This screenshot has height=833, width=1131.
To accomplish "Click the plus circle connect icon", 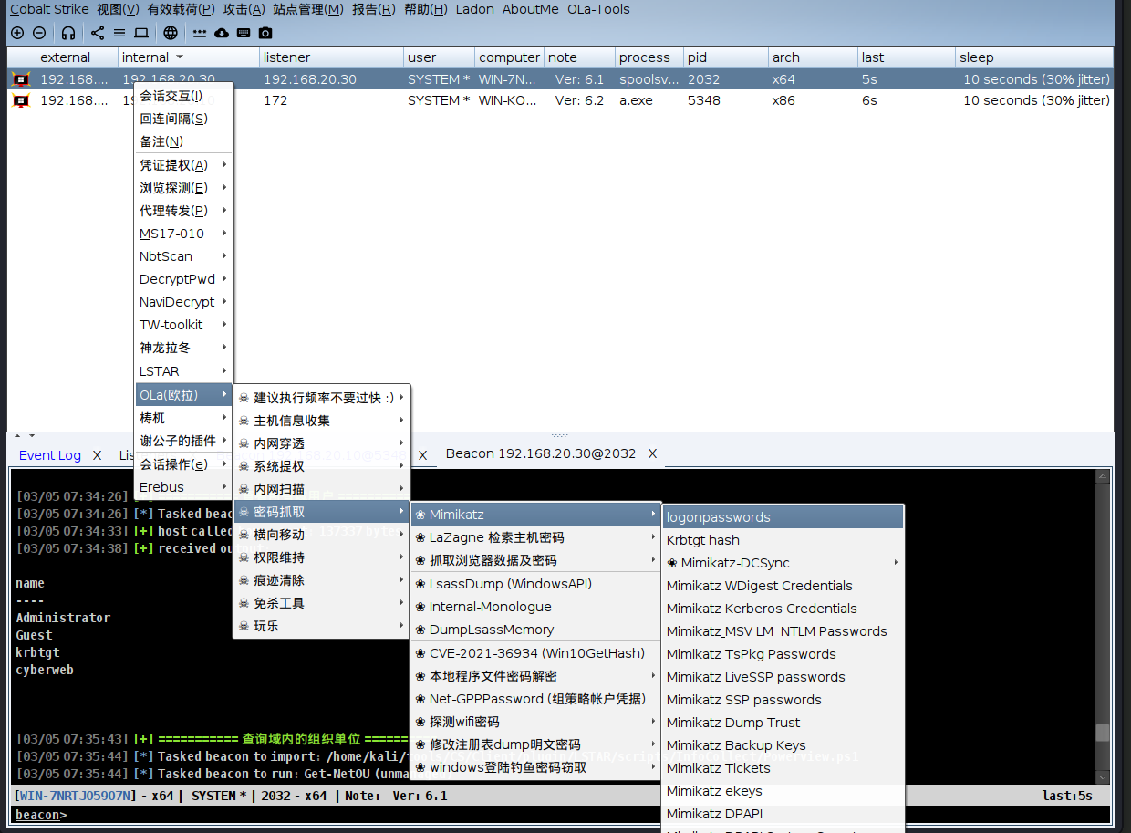I will tap(17, 33).
